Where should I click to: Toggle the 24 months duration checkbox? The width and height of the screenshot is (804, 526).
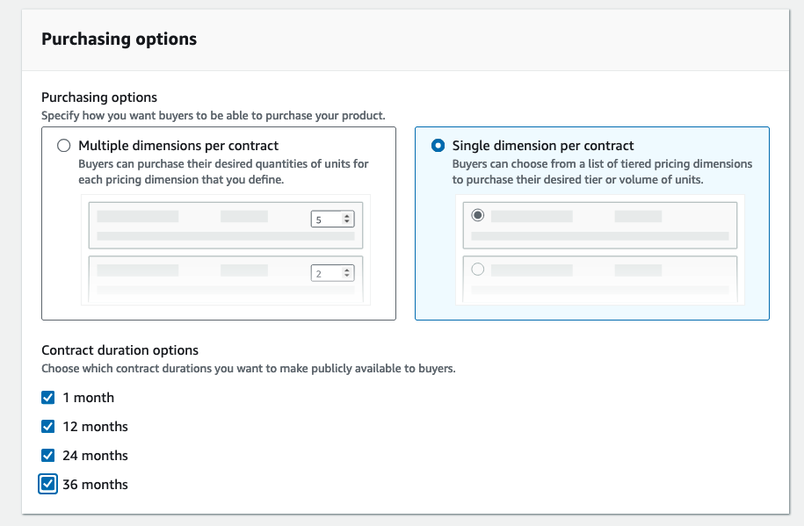48,456
